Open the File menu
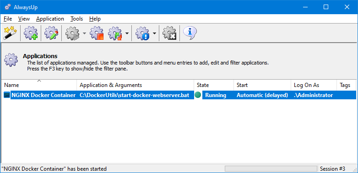 pos(8,19)
